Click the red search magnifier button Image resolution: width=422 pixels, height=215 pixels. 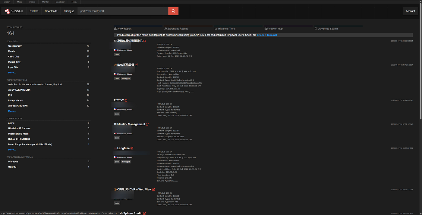[x=173, y=11]
